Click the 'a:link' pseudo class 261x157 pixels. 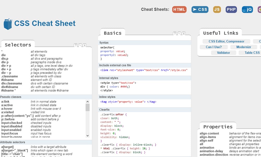coord(5,102)
